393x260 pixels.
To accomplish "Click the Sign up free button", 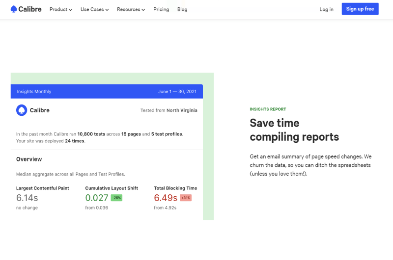I will 360,9.
